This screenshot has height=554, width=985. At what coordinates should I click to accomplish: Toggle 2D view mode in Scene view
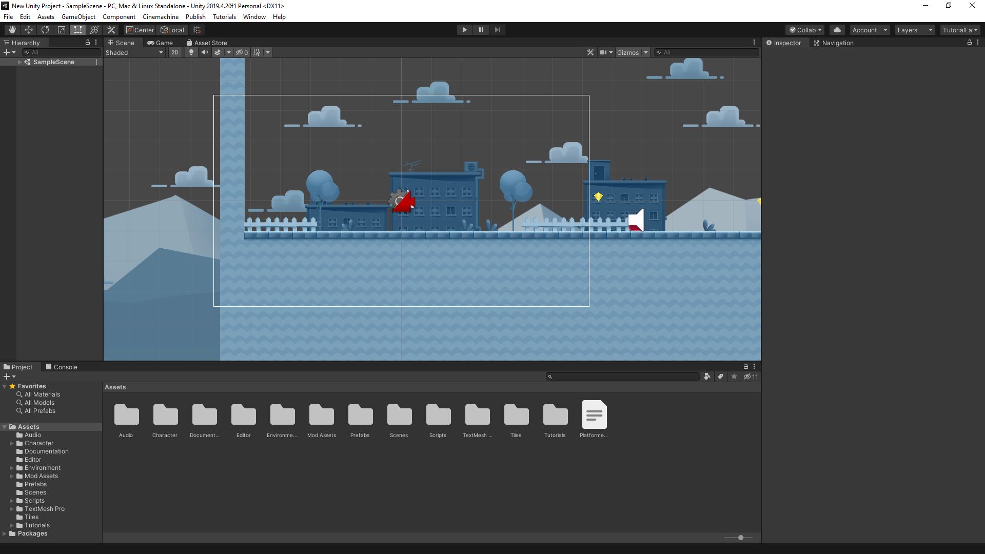pos(174,52)
